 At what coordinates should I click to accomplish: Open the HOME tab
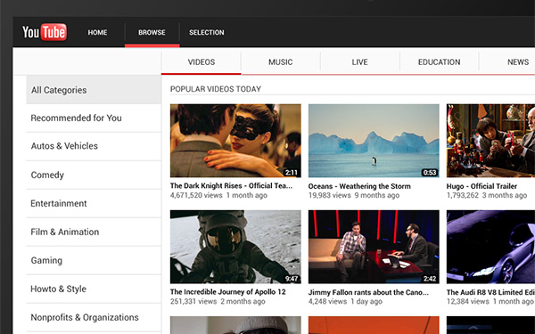point(97,32)
